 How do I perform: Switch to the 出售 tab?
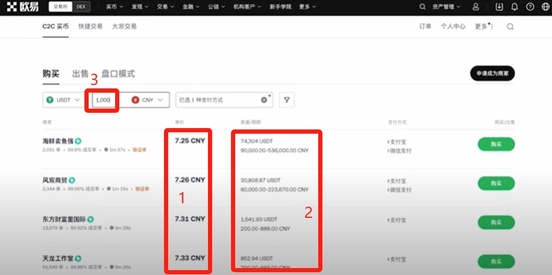(80, 74)
